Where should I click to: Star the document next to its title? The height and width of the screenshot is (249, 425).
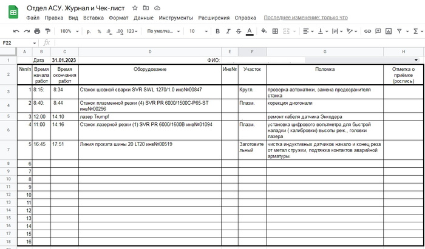click(134, 7)
